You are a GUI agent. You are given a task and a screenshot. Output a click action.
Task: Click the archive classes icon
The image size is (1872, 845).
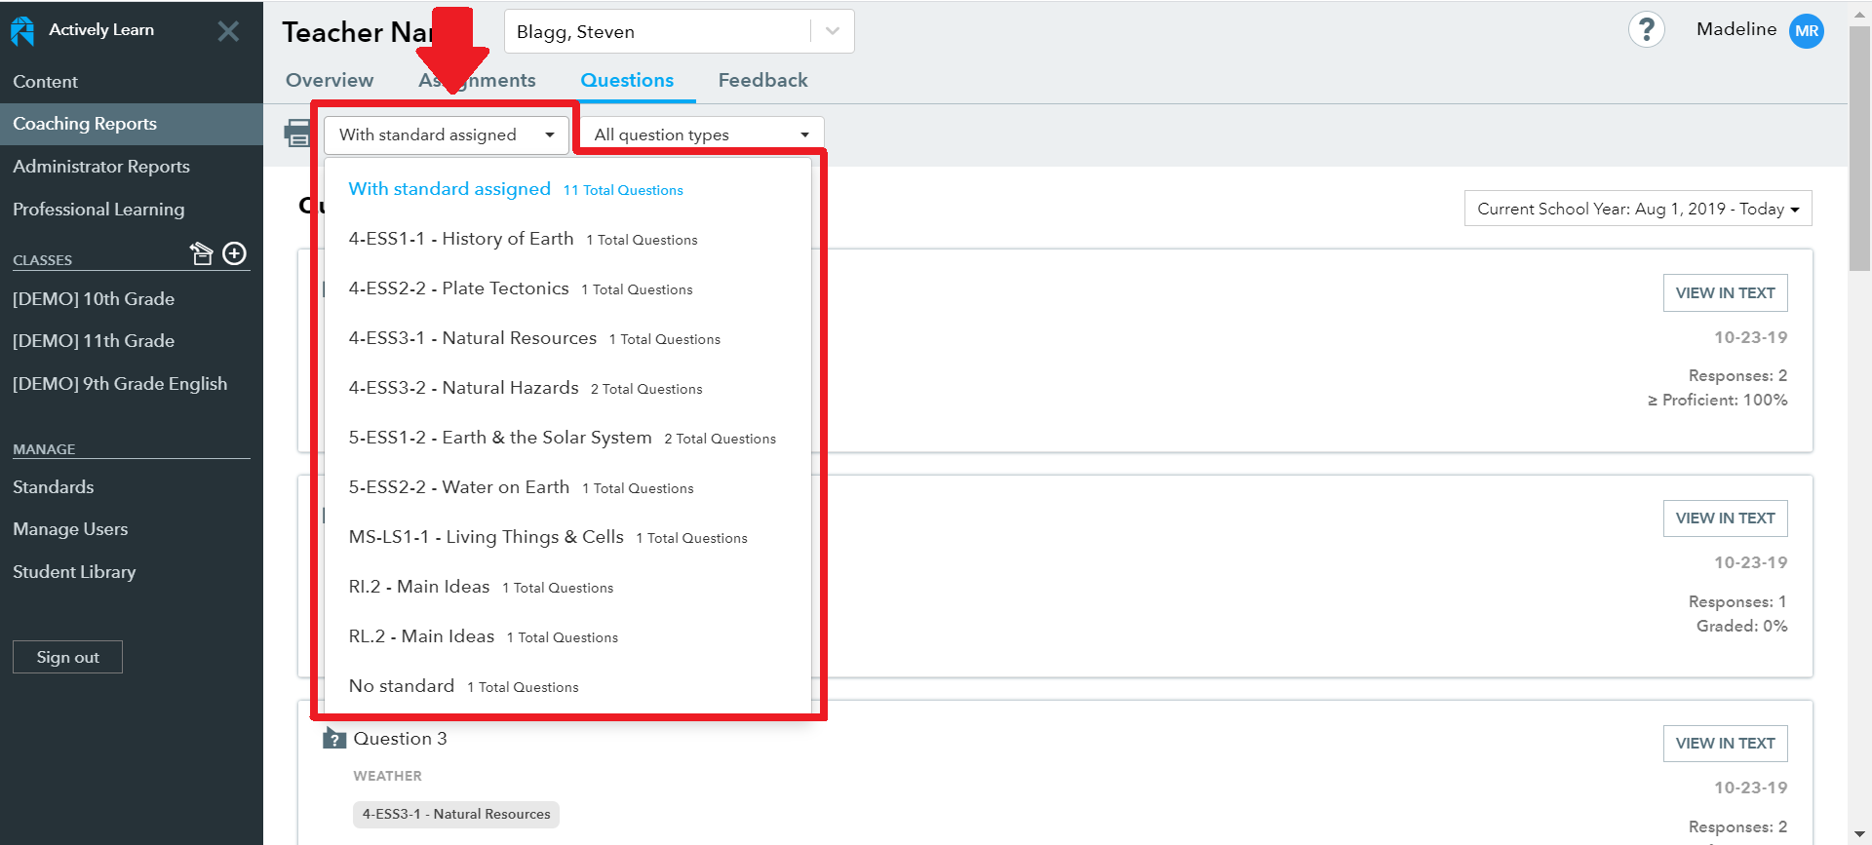coord(202,253)
